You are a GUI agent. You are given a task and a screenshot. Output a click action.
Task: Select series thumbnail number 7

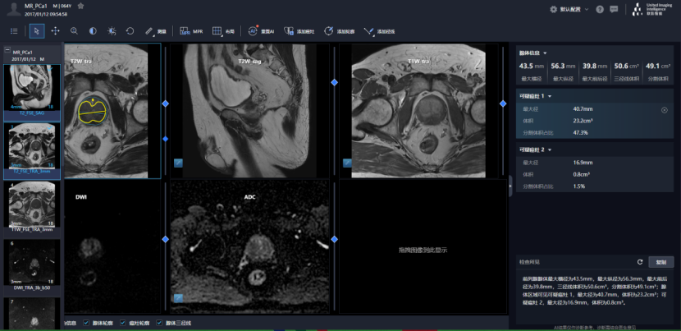(32, 313)
